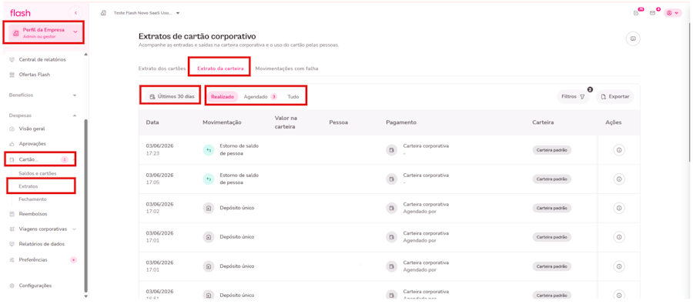View details of the 17:02 Depósito row

pyautogui.click(x=619, y=208)
